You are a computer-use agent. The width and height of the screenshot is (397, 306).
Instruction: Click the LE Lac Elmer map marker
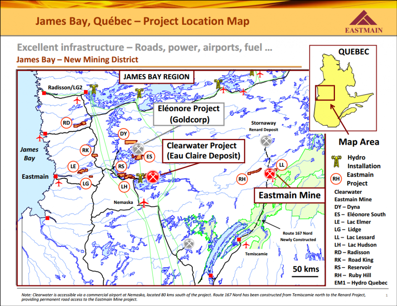(x=72, y=166)
